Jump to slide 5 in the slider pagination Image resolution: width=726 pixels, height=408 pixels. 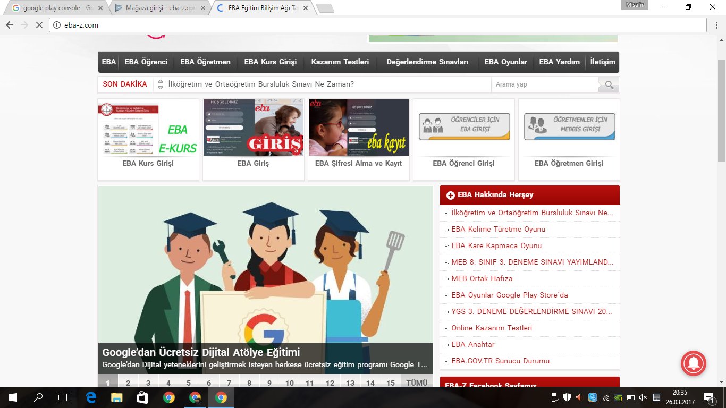[x=189, y=381]
